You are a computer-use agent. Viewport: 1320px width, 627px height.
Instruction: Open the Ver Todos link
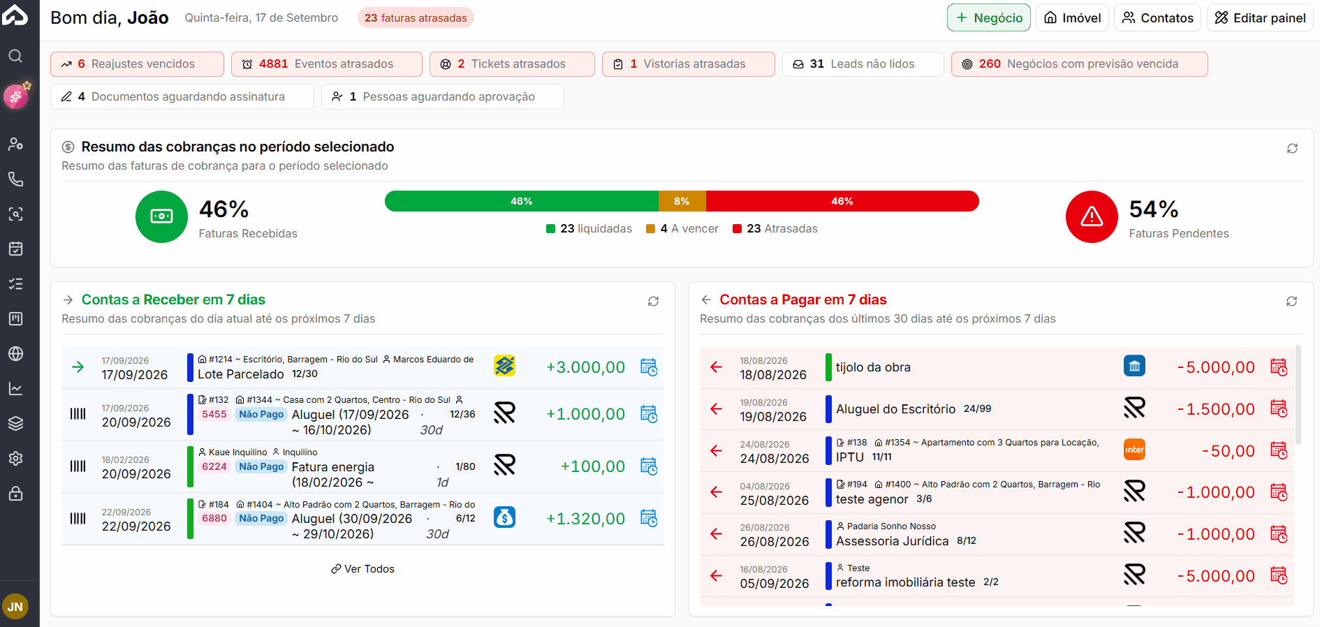pyautogui.click(x=362, y=569)
